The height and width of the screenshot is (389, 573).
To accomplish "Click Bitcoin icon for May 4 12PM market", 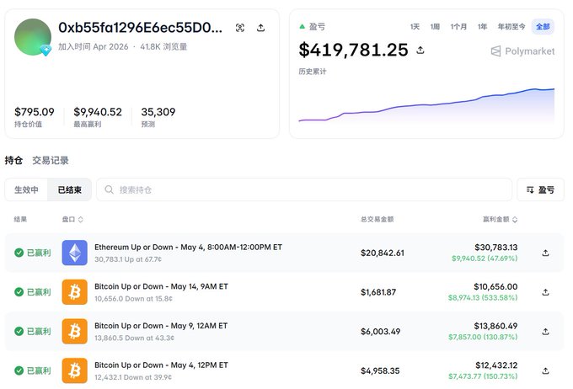I will [x=74, y=370].
